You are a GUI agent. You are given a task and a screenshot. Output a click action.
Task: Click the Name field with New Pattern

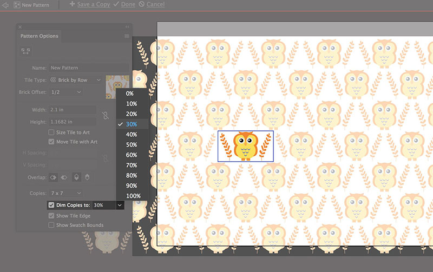89,68
